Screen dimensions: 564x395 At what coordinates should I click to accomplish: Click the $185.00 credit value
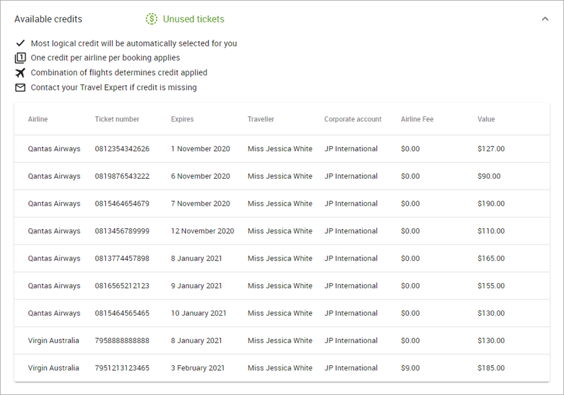491,368
